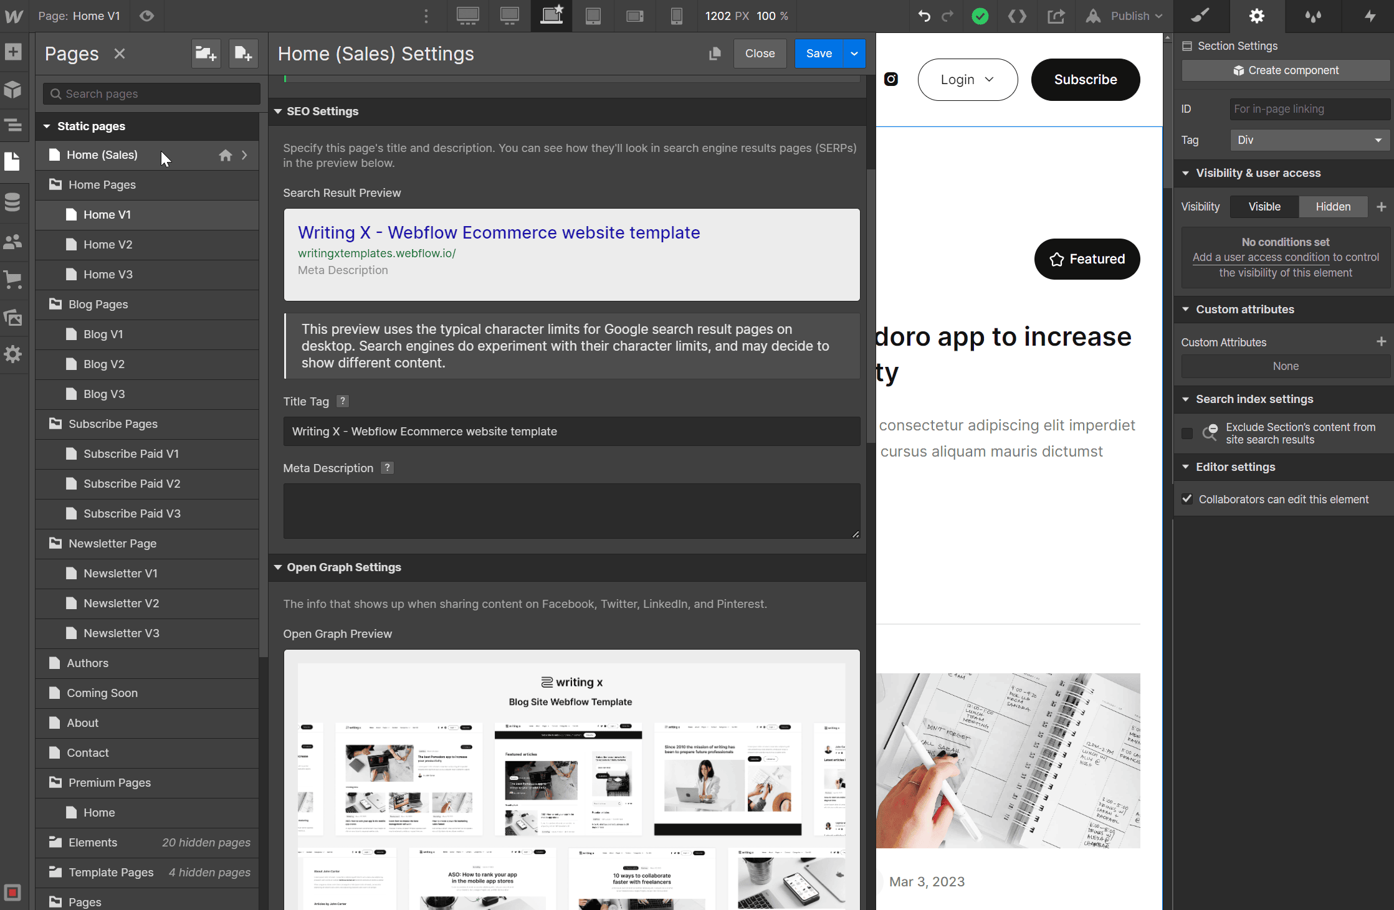Switch to the Style panel brush icon

(x=1201, y=16)
